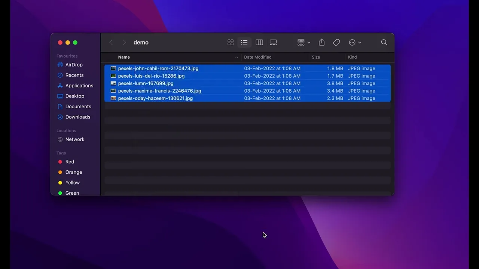Click the date cell of pexels-john-cahil-rom-2170473.jpg
This screenshot has width=479, height=269.
click(272, 68)
